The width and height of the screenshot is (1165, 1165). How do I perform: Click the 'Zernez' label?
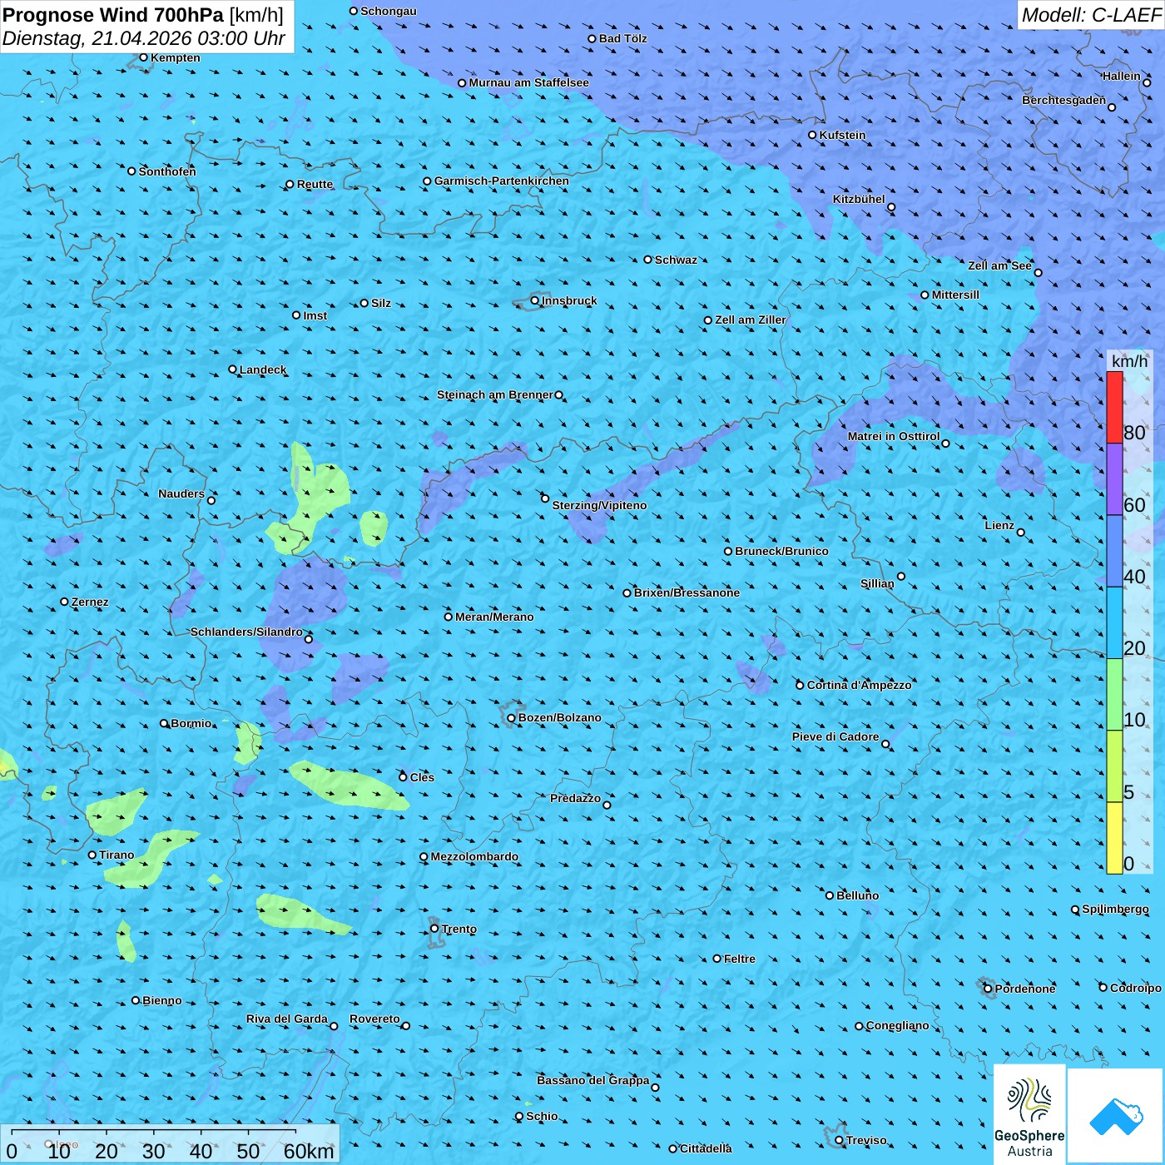point(90,602)
